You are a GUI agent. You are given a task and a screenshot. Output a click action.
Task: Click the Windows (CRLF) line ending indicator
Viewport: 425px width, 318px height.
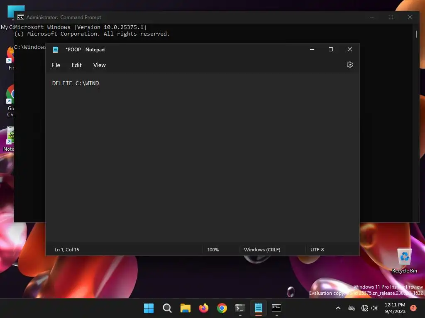(x=262, y=250)
